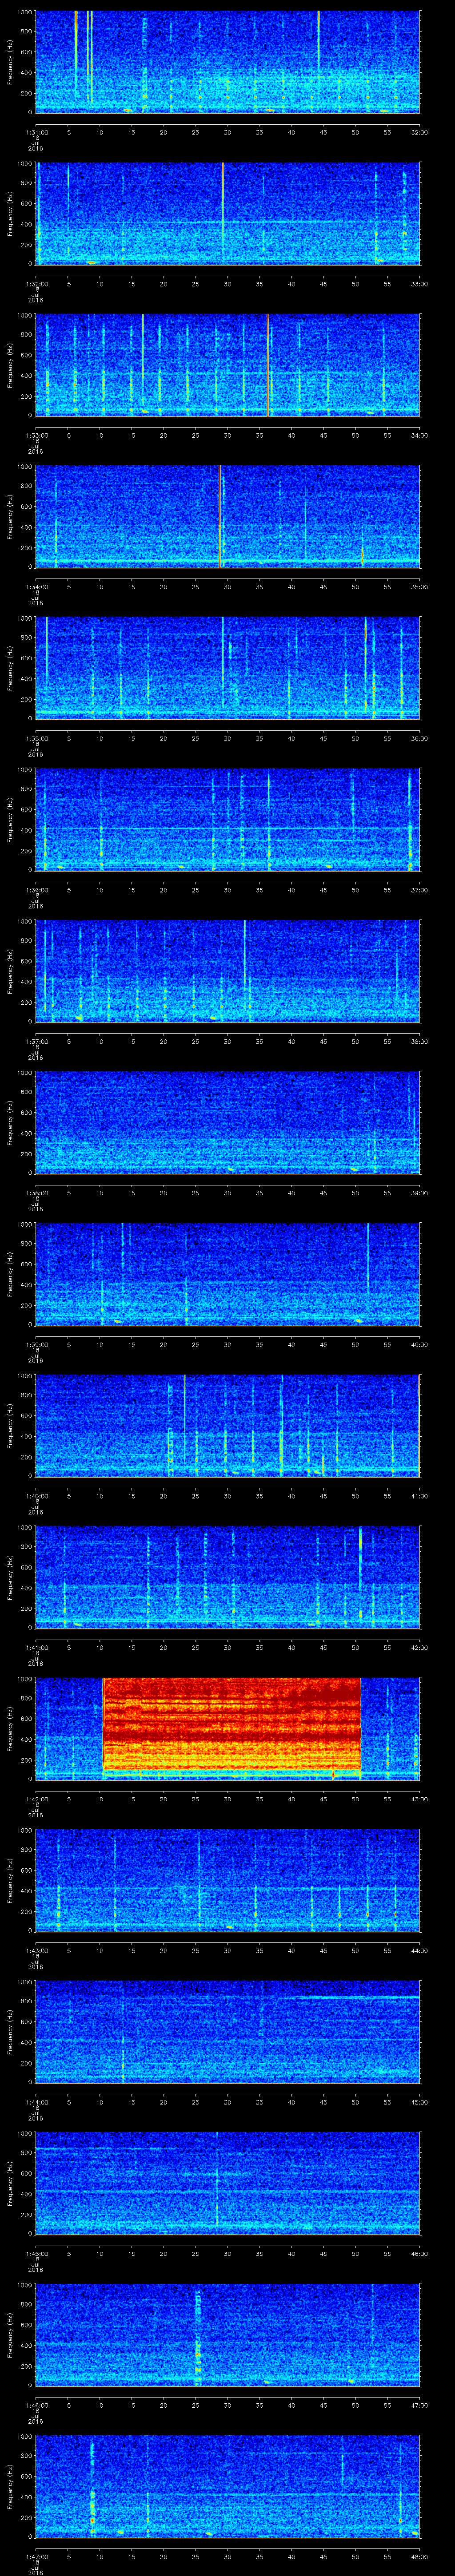Click the "1:47:00" start time label
This screenshot has width=455, height=2576.
36,2556
